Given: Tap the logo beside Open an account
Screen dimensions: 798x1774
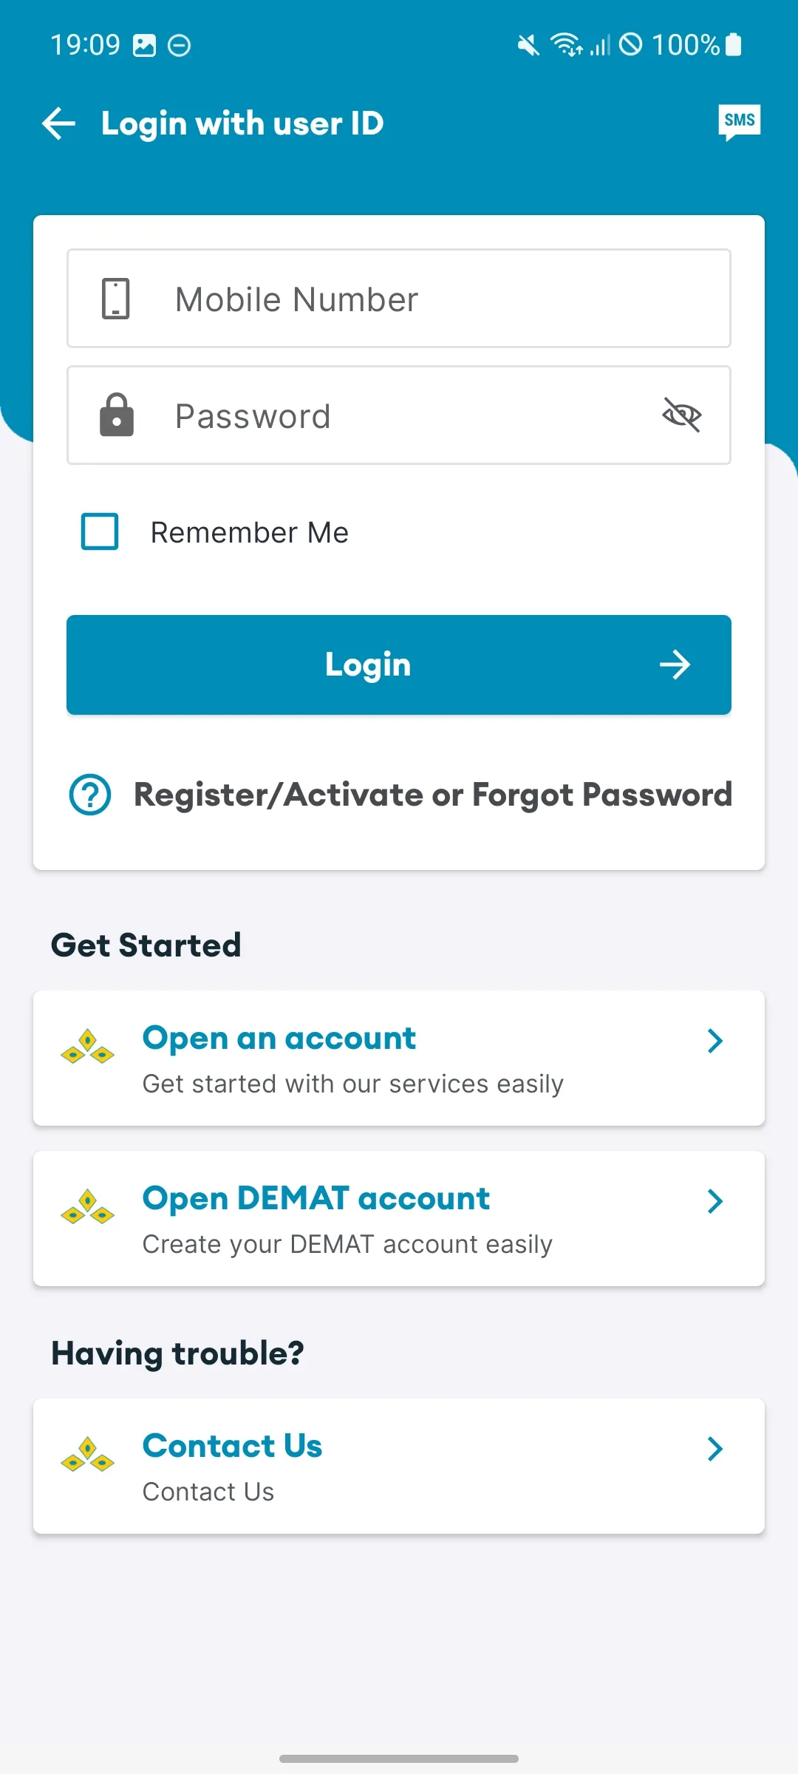Looking at the screenshot, I should [x=87, y=1047].
